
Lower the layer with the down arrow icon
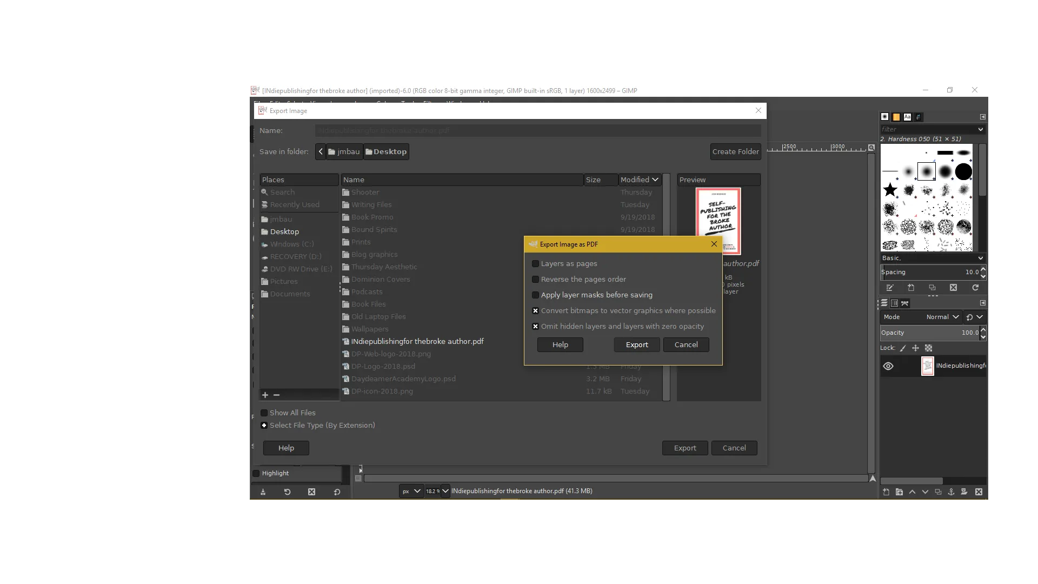[926, 492]
